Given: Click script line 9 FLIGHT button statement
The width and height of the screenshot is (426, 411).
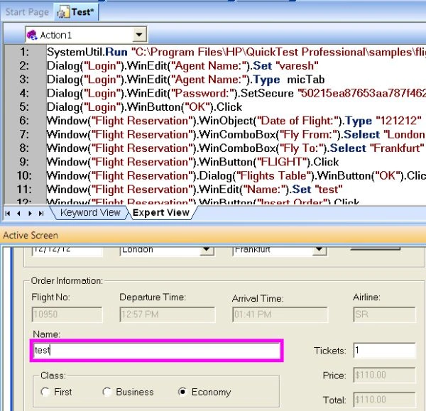Looking at the screenshot, I should pos(192,162).
